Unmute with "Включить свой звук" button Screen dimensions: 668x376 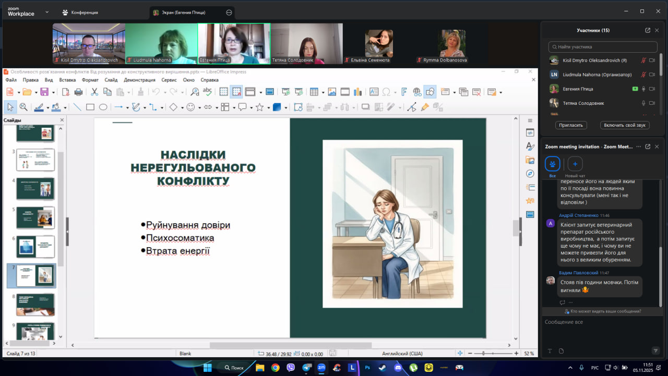[624, 125]
